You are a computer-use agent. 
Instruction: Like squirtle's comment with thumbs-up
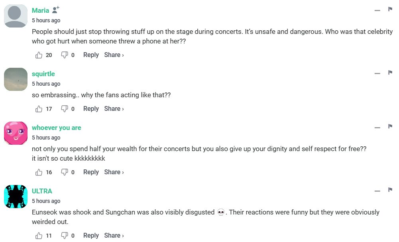pos(39,109)
